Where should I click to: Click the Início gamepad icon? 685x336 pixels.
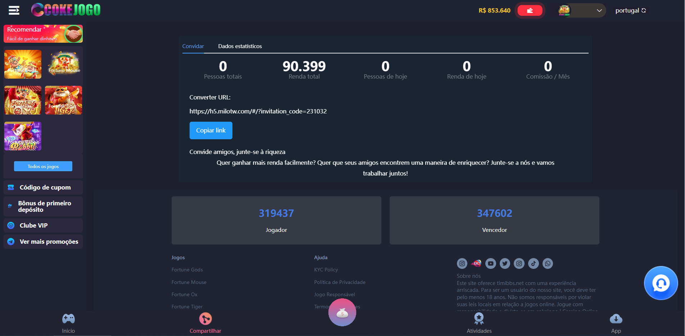[68, 319]
